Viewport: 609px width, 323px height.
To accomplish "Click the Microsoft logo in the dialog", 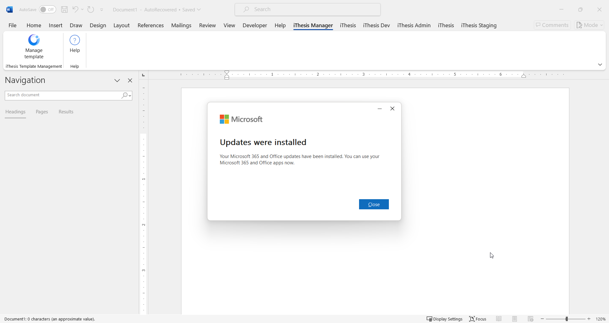I will 241,119.
